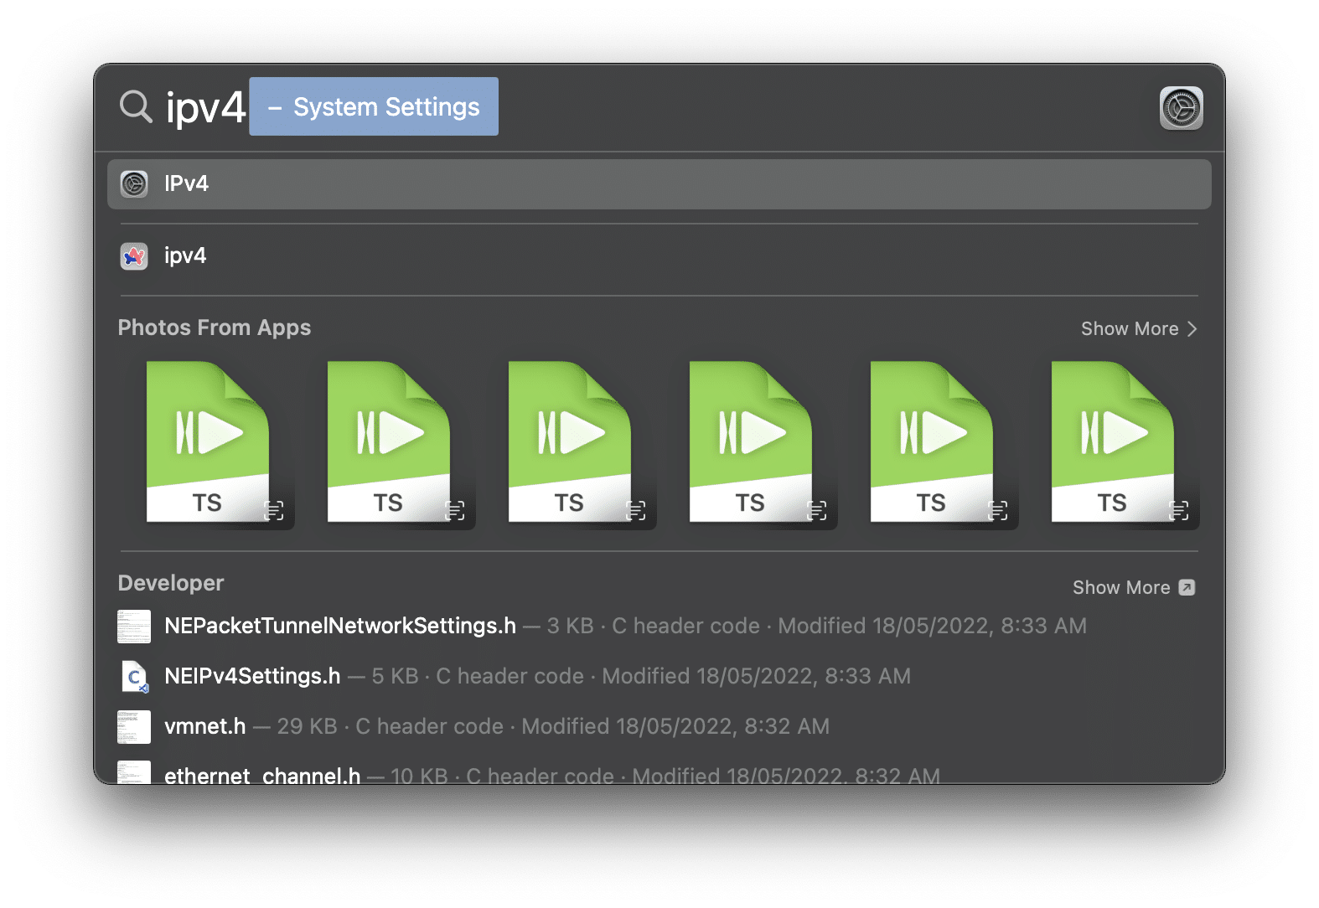Open NEPacketTunnelNetworkSettings.h file result
The image size is (1319, 908).
[x=340, y=627]
